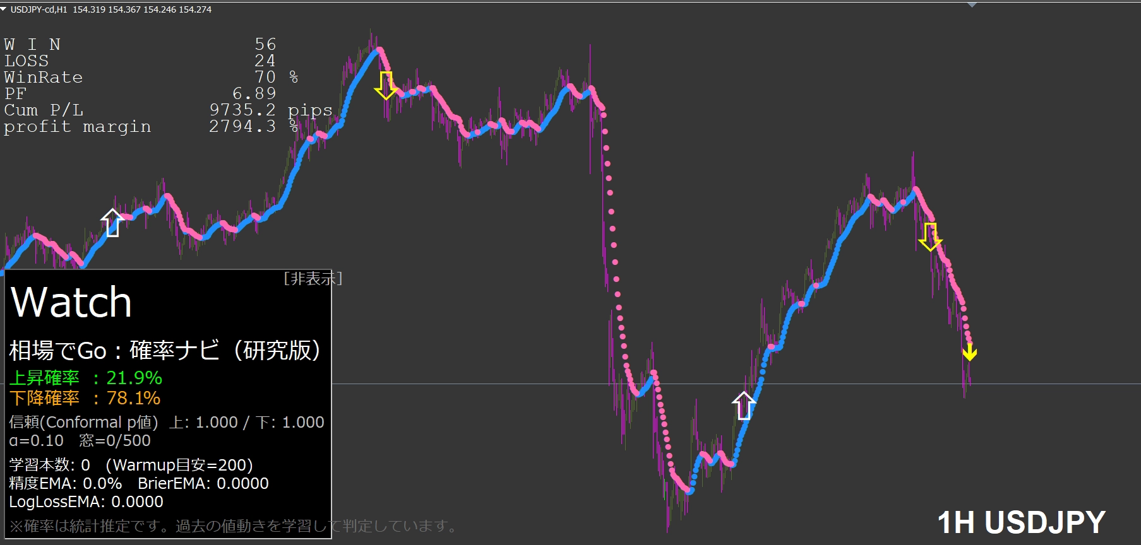Click the 相場でGo：確率ナビ title text
Image resolution: width=1141 pixels, height=545 pixels.
pyautogui.click(x=165, y=350)
